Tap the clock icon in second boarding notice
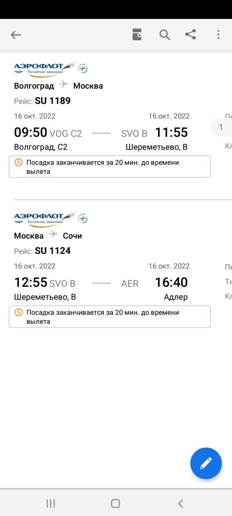 click(x=19, y=312)
